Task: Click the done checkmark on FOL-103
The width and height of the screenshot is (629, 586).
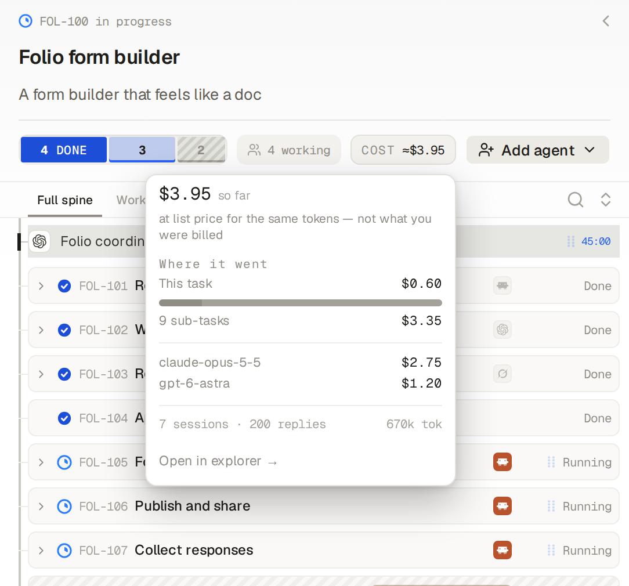Action: pyautogui.click(x=64, y=374)
